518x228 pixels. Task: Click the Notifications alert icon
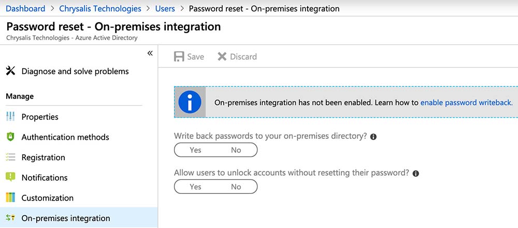point(10,177)
